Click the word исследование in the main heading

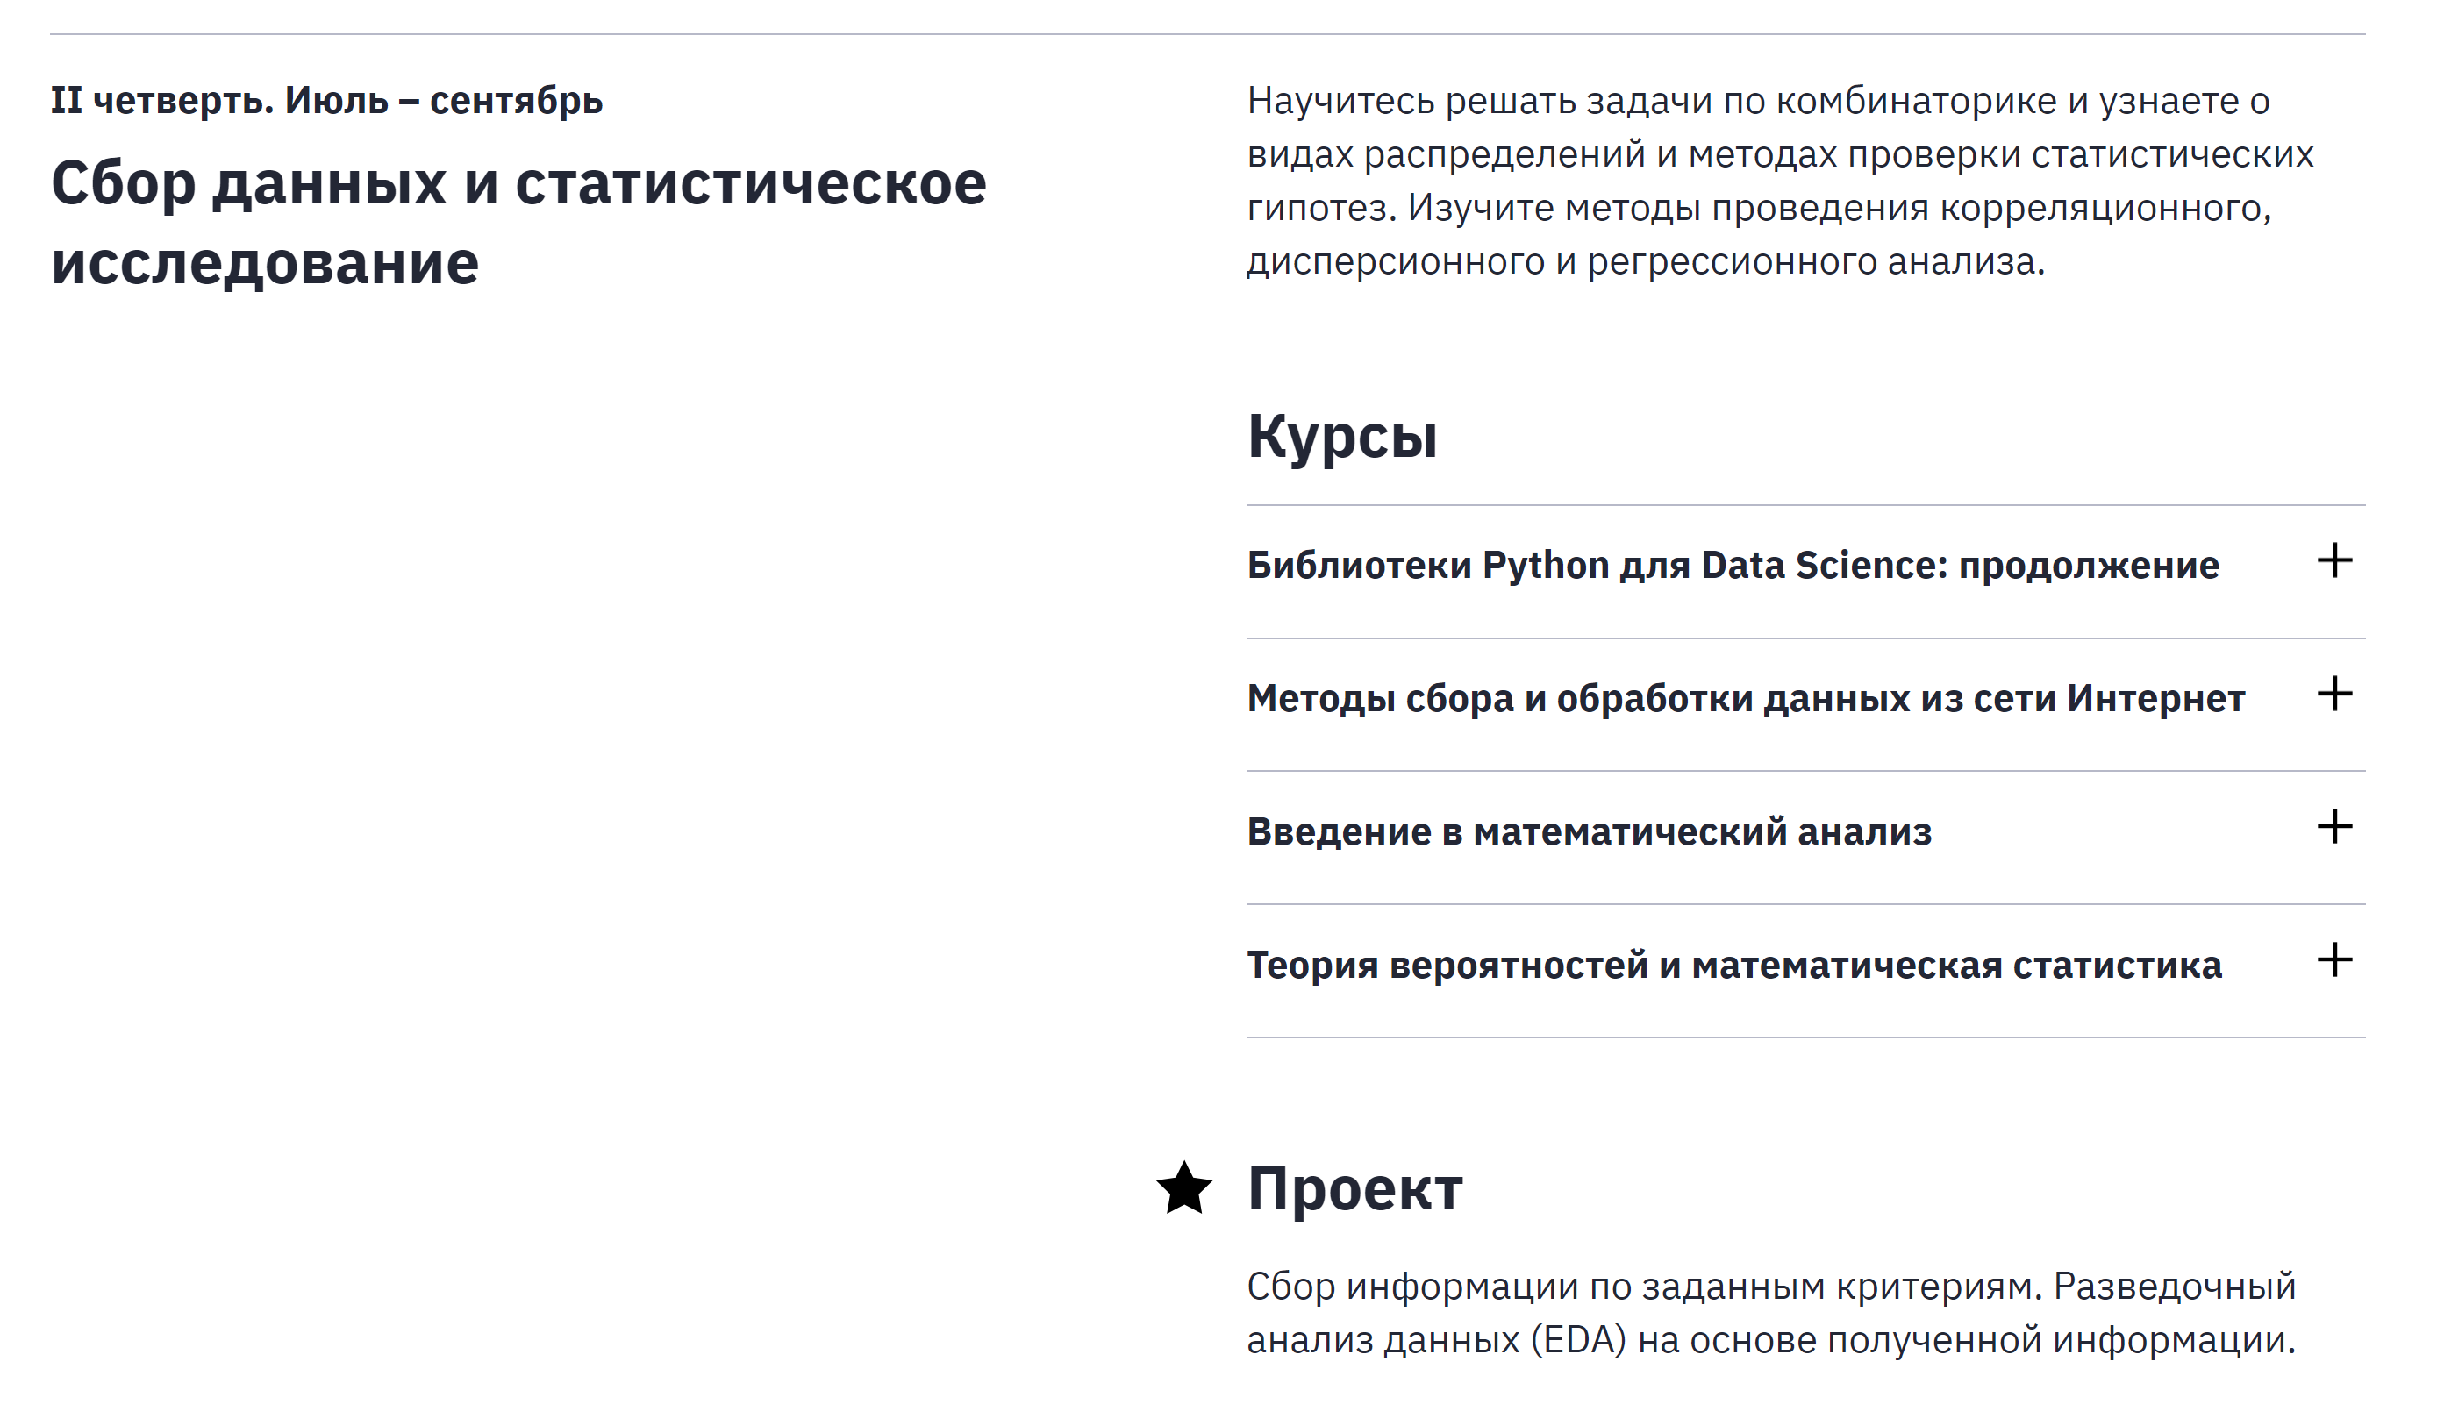click(265, 263)
